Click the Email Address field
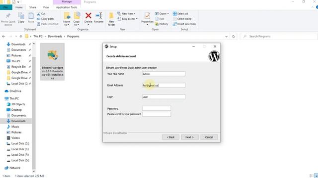The height and width of the screenshot is (178, 318). click(163, 86)
